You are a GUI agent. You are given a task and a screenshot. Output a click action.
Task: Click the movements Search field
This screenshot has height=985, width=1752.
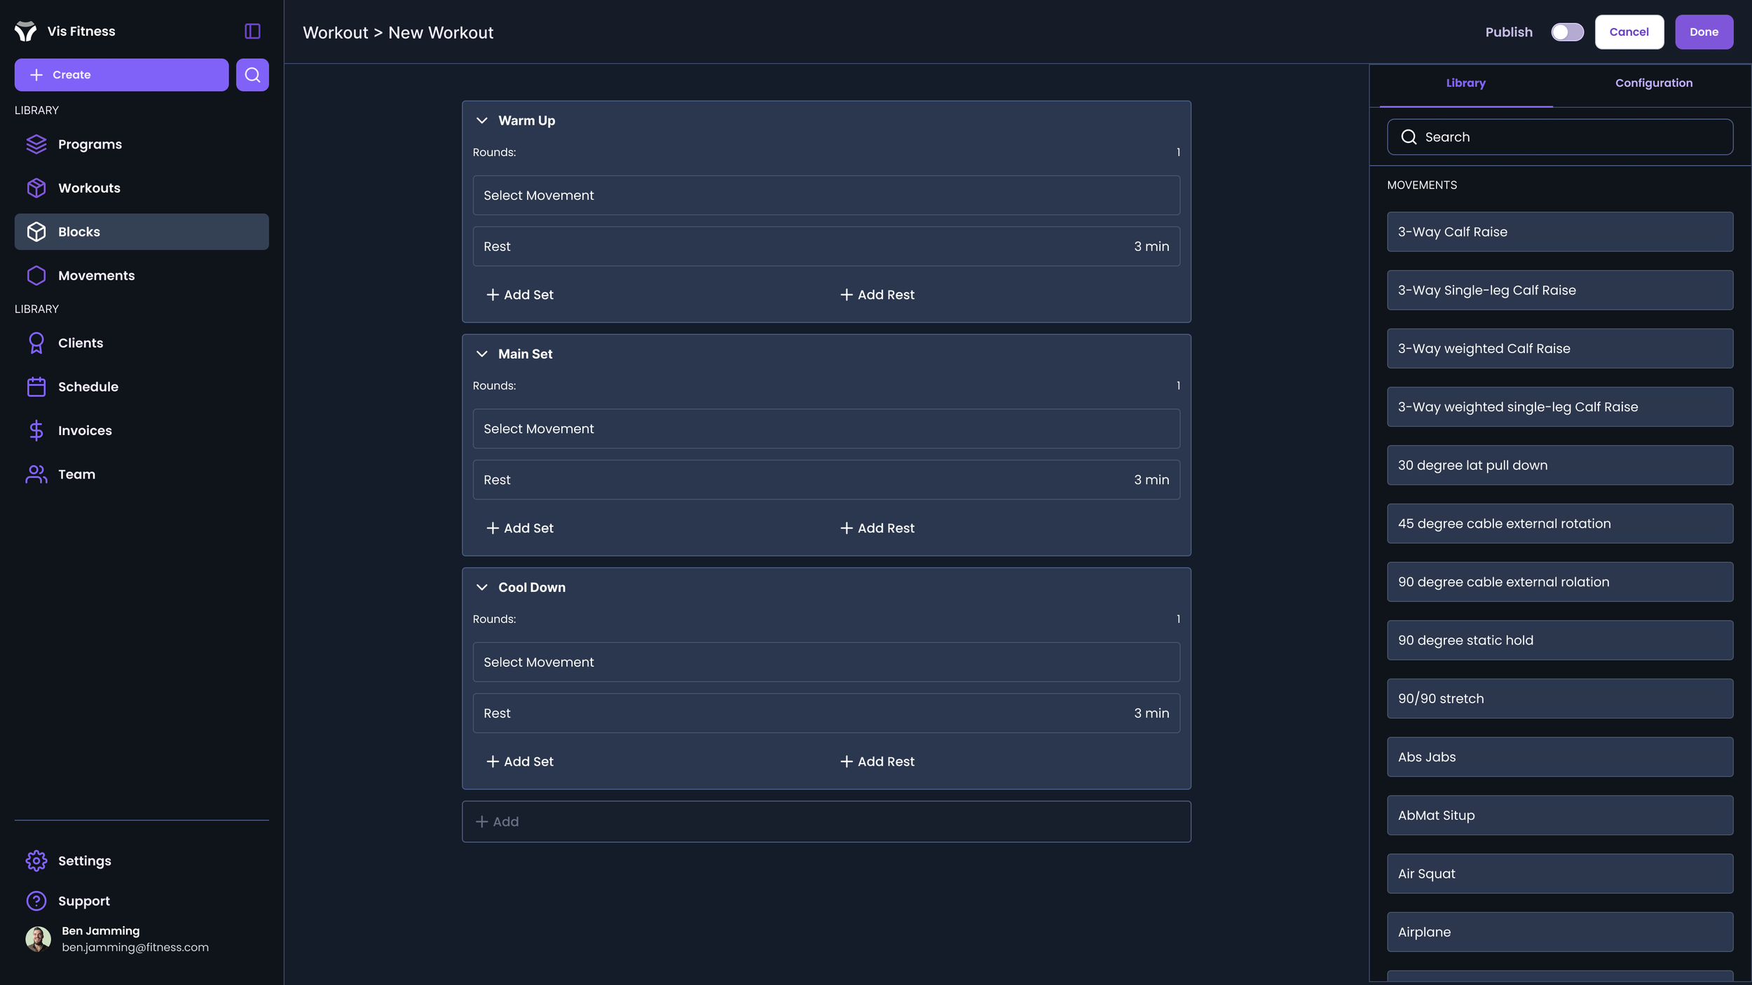[1560, 137]
